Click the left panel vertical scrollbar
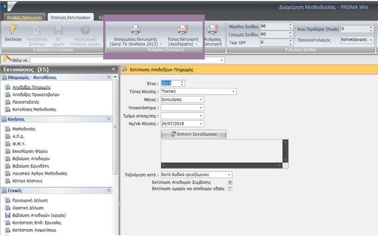The height and width of the screenshot is (236, 378). (x=115, y=154)
